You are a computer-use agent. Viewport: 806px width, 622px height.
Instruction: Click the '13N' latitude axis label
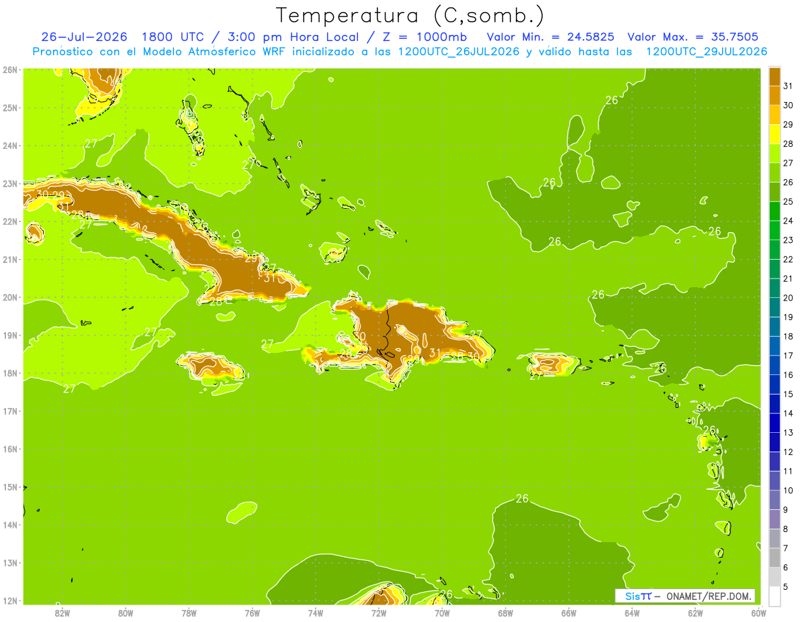[x=10, y=562]
